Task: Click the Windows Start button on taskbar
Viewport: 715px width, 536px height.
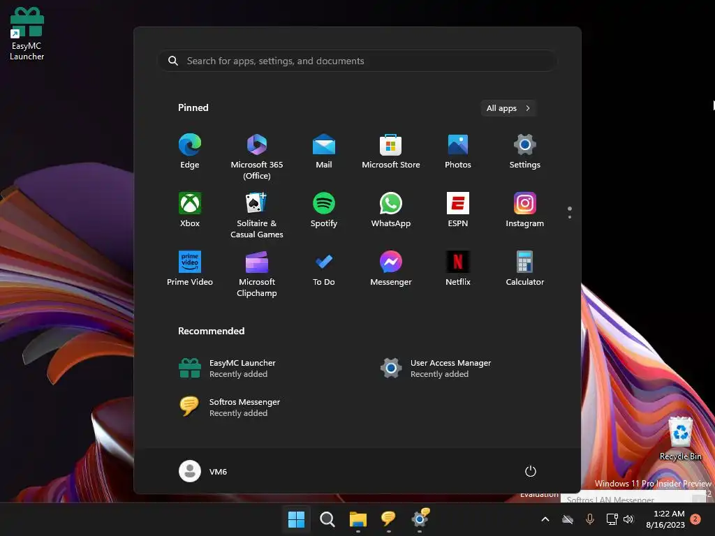Action: [x=296, y=519]
